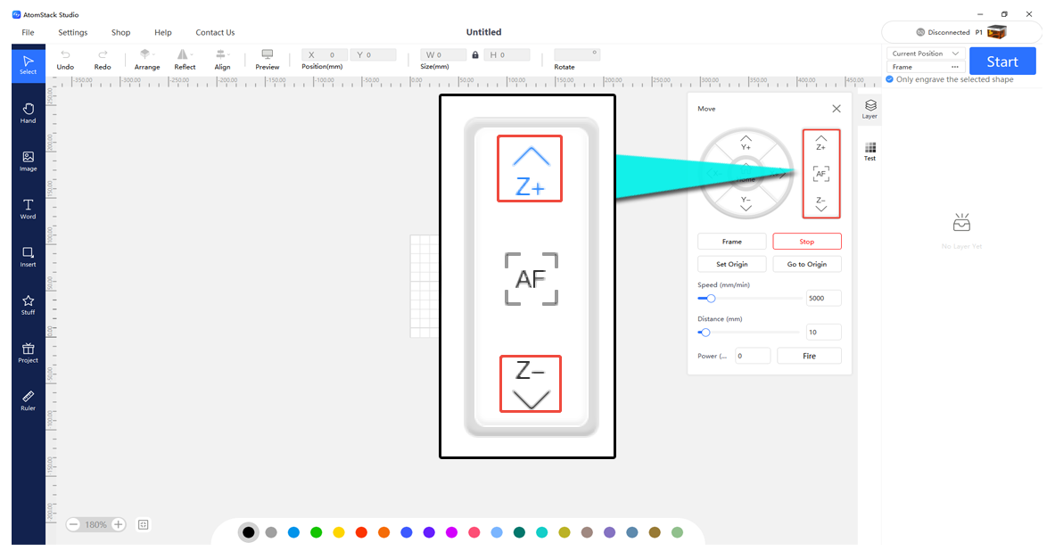Open the File menu
1055x559 pixels.
click(28, 32)
